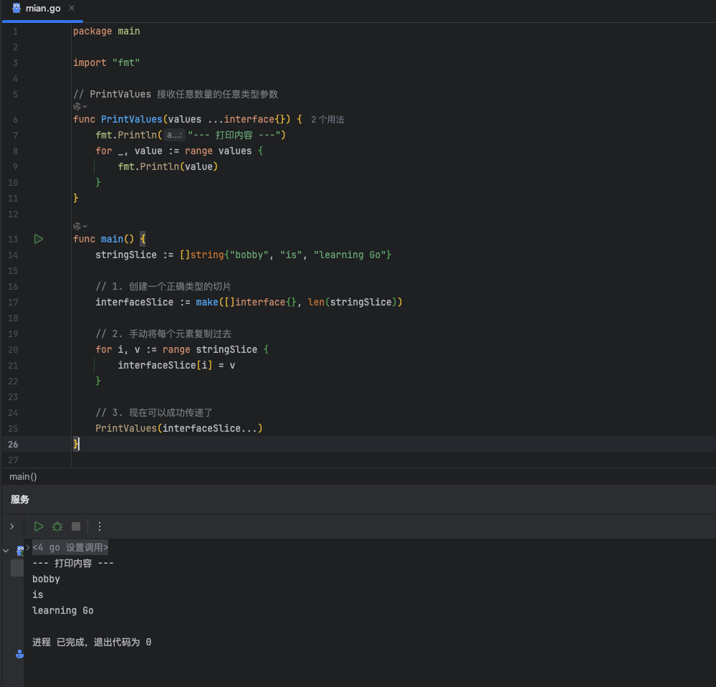The image size is (716, 687).
Task: Click "package main" on line 1
Action: pos(106,31)
